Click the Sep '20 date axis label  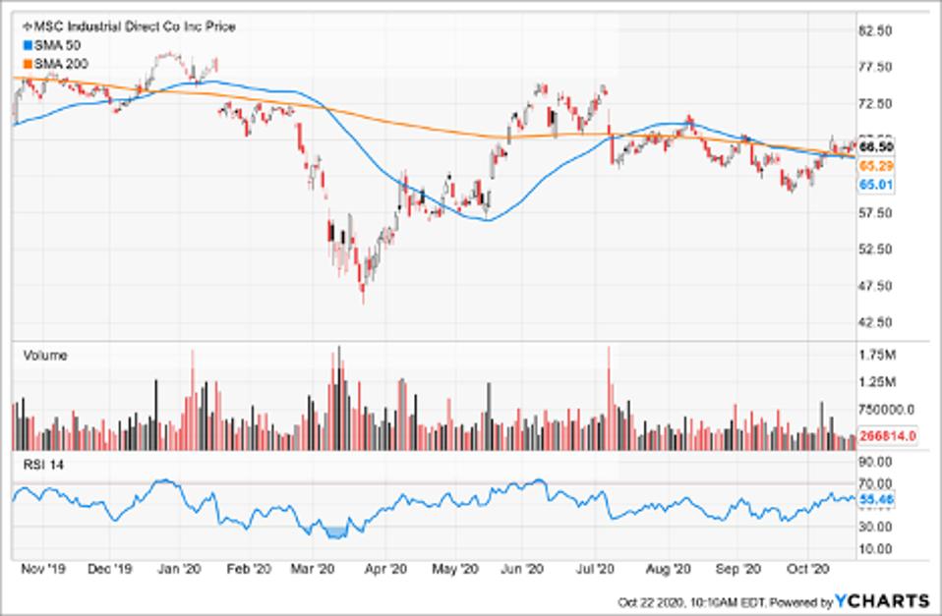coord(737,569)
